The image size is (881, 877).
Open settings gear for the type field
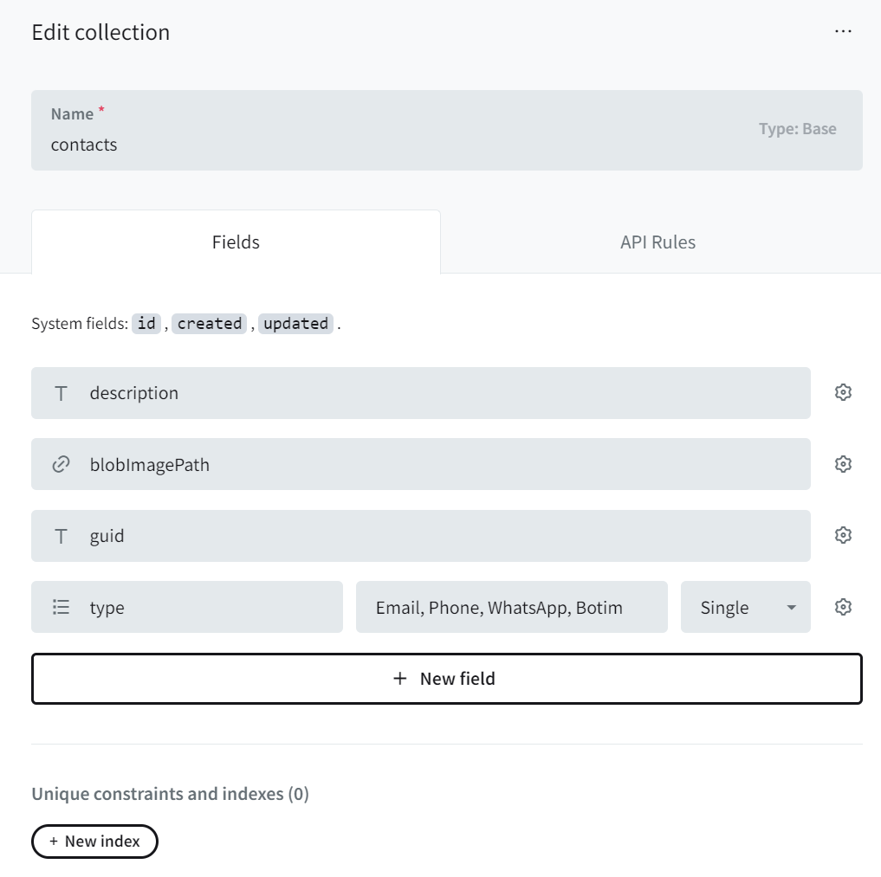843,607
